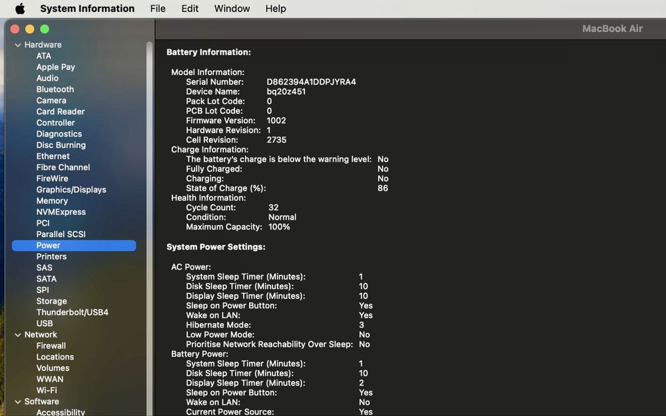The image size is (666, 416).
Task: Click the Maximum Capacity value 100%
Action: (279, 227)
